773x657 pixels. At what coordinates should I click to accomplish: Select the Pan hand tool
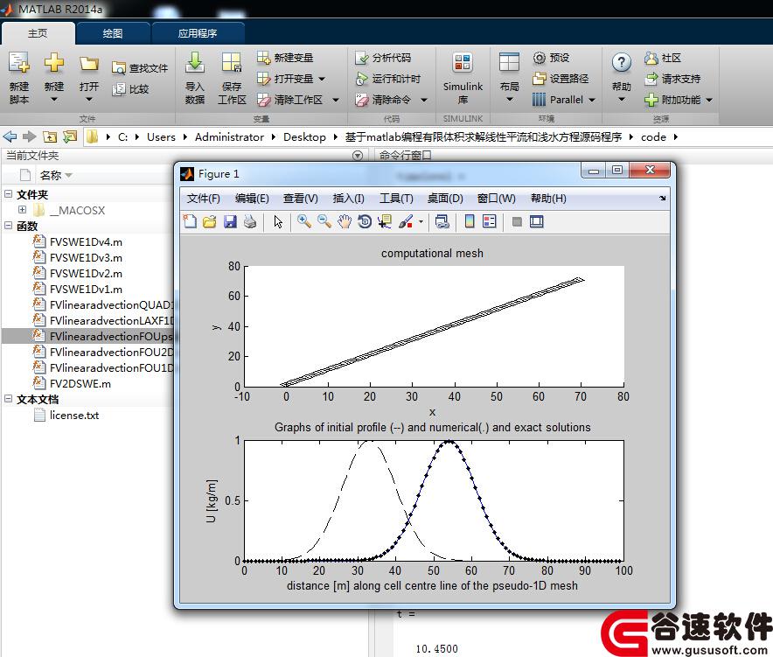coord(345,221)
